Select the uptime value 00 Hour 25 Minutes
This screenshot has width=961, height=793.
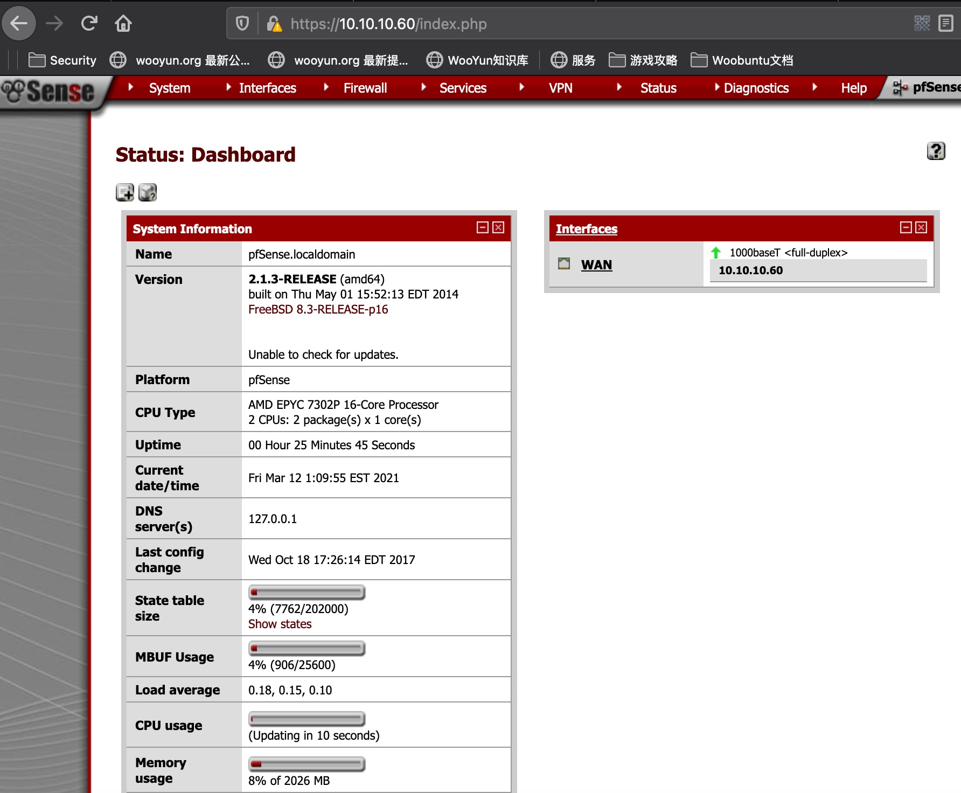point(331,445)
